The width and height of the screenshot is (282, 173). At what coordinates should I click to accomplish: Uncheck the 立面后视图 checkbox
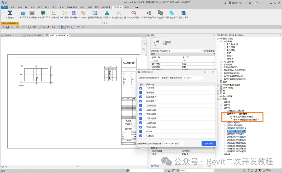click(141, 127)
